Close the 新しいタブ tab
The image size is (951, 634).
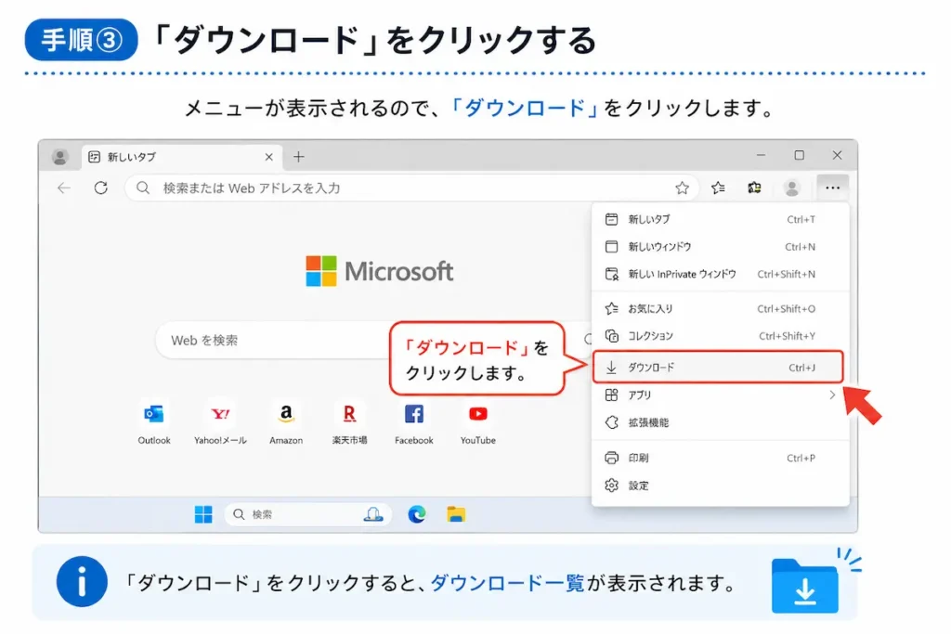[x=268, y=157]
